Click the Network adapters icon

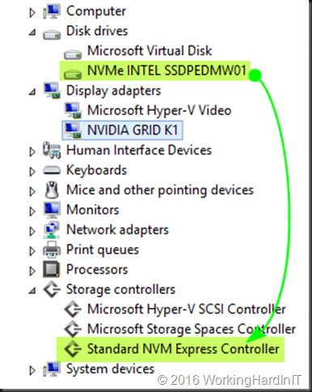coord(52,230)
